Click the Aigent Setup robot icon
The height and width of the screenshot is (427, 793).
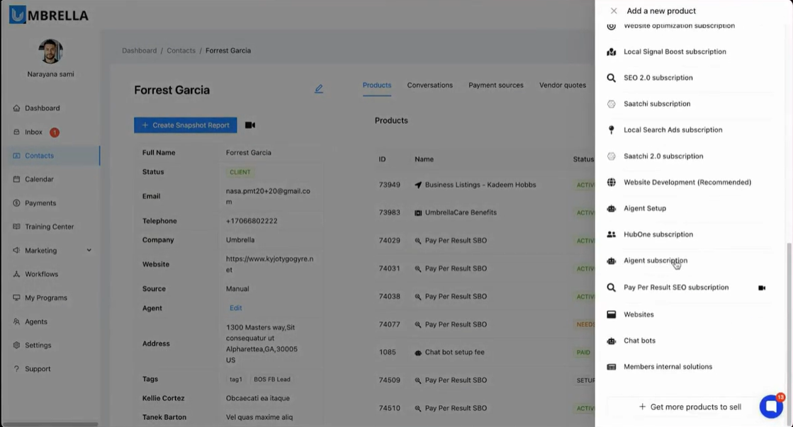coord(611,209)
